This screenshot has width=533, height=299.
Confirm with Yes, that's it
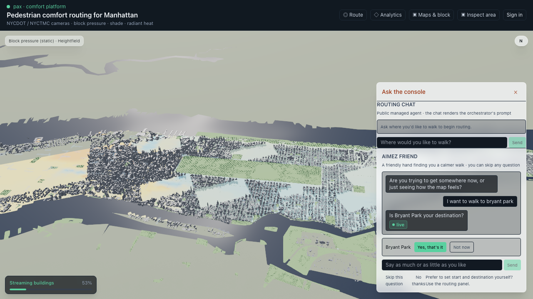coord(430,247)
